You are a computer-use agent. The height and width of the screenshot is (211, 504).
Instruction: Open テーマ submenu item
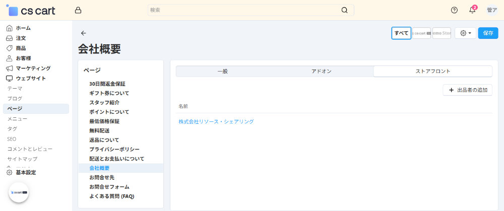(15, 88)
